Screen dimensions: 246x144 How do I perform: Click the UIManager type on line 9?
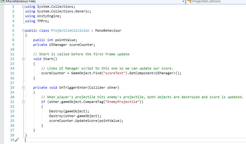pyautogui.click(x=58, y=45)
